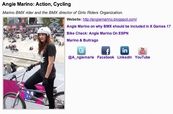Click the Facebook text label
173x114 pixels.
106,57
